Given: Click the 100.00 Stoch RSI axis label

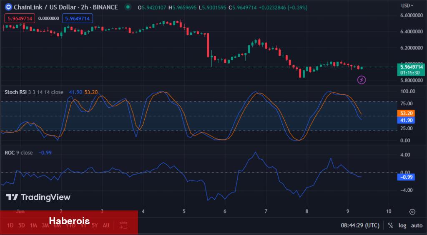Looking at the screenshot, I should click(408, 91).
